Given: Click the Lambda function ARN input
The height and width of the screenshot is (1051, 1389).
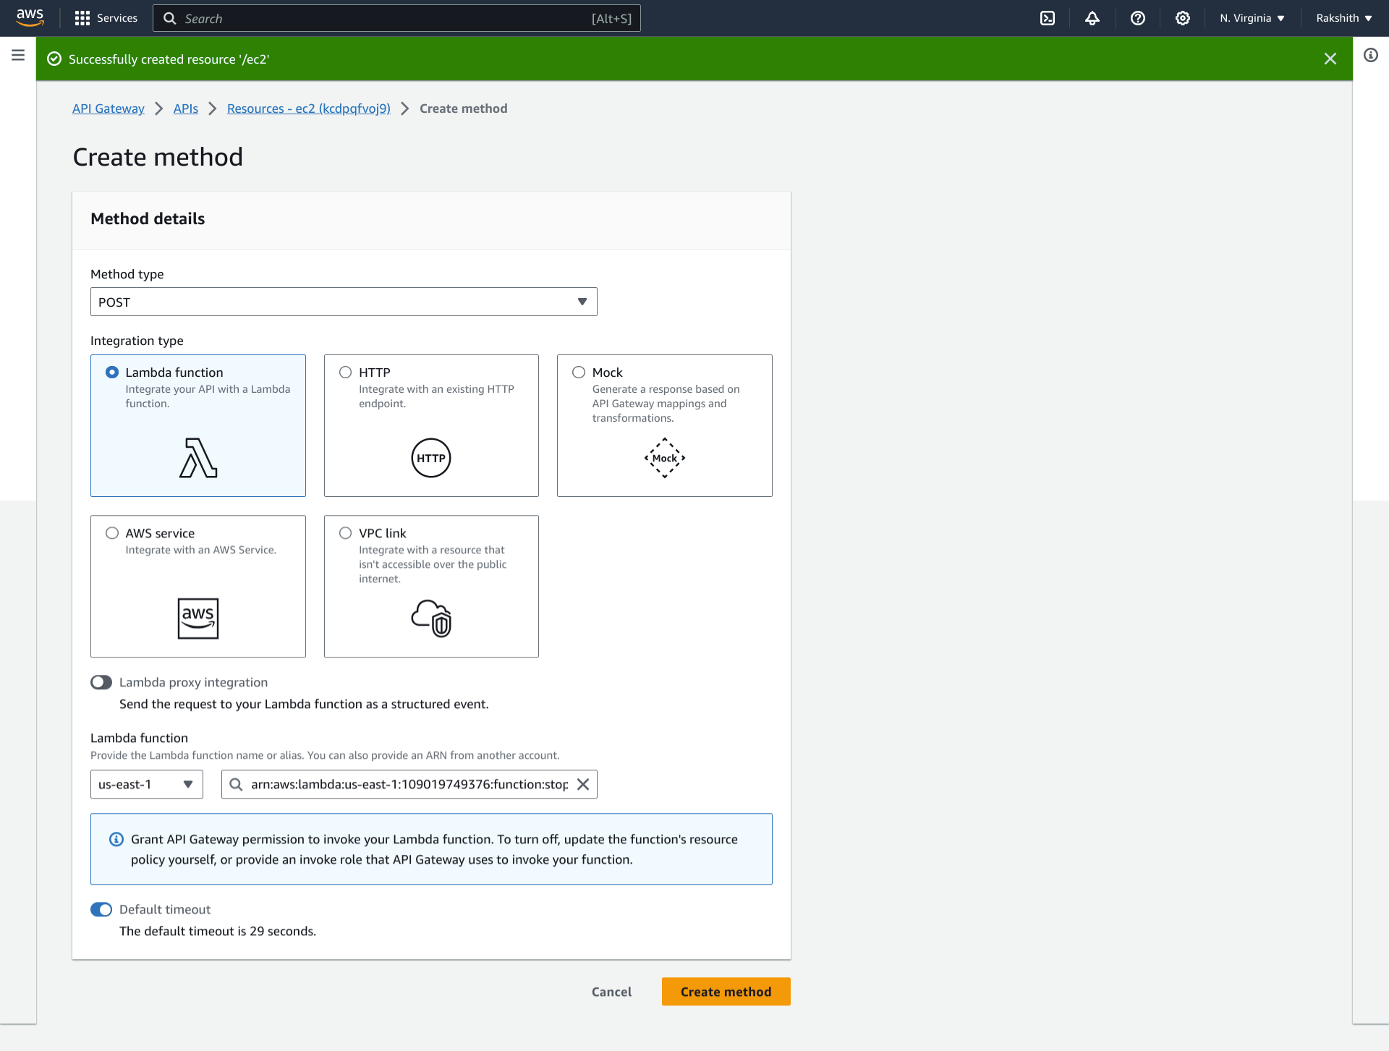Looking at the screenshot, I should [x=409, y=784].
